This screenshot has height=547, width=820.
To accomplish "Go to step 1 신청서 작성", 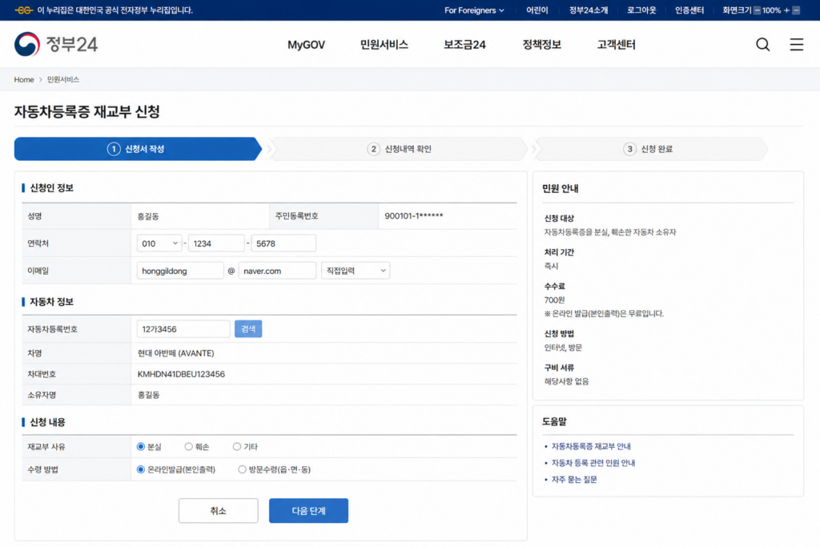I will [138, 149].
